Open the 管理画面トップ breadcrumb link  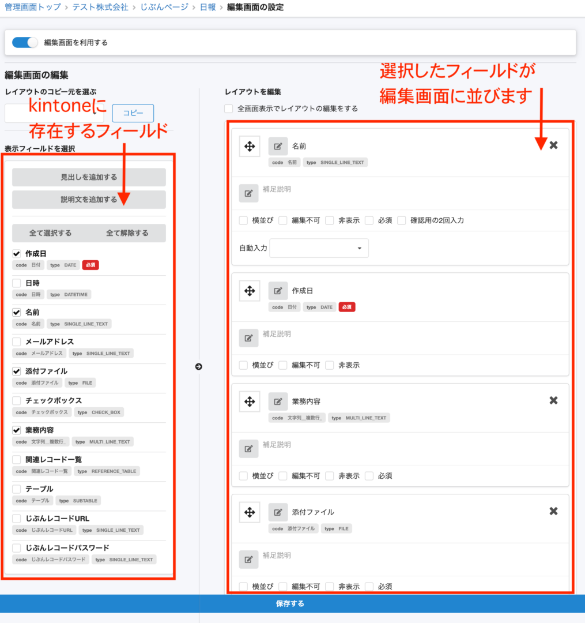[31, 7]
